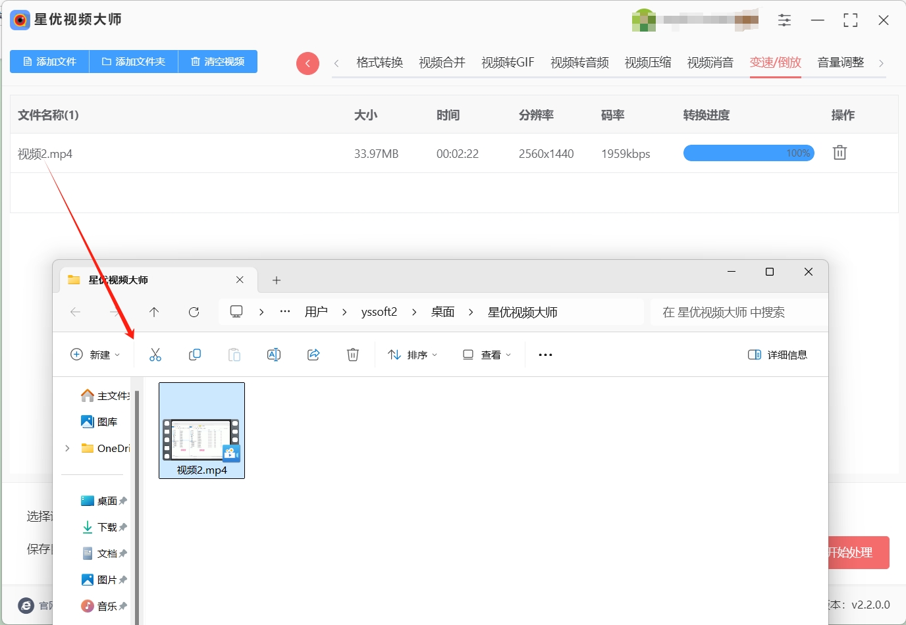Click the Explorer Back navigation arrow
This screenshot has height=625, width=906.
pos(76,312)
